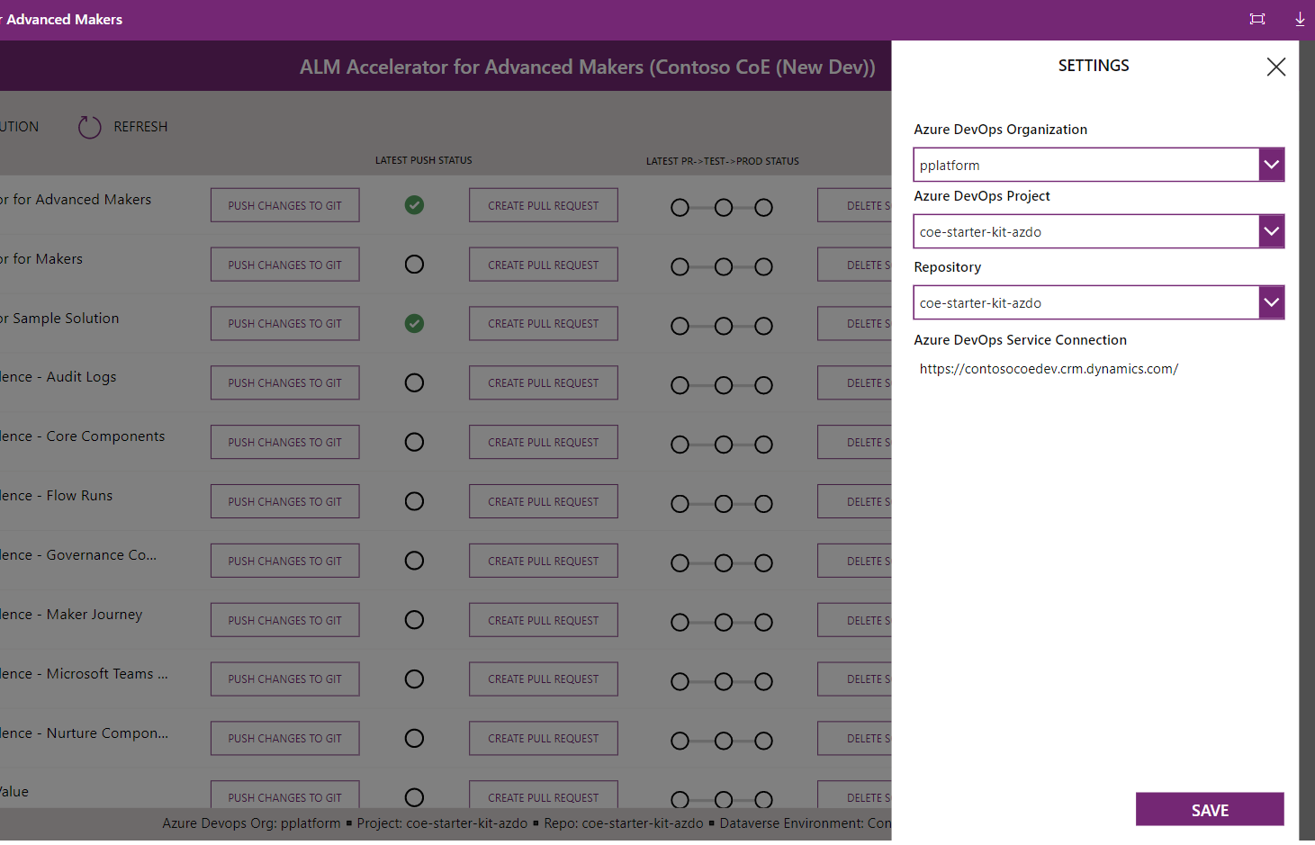
Task: Click the pplatform organization text field
Action: pos(1080,165)
